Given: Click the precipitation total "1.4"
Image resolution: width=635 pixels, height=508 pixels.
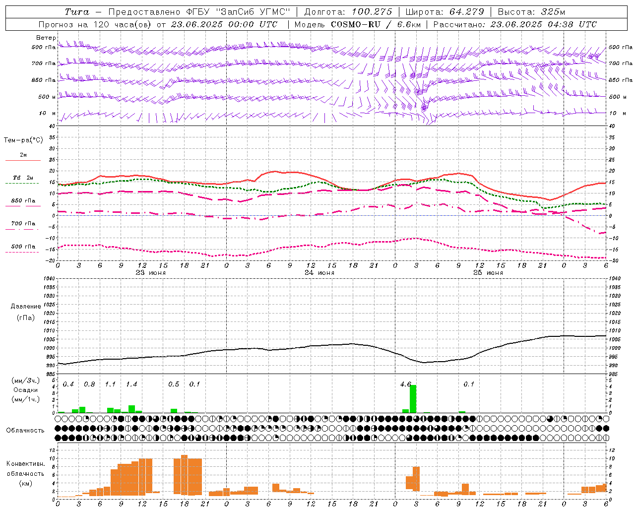Looking at the screenshot, I should coord(131,384).
